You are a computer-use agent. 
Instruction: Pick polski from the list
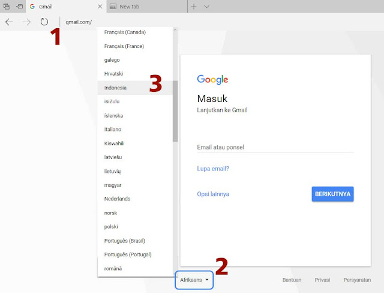pyautogui.click(x=135, y=226)
